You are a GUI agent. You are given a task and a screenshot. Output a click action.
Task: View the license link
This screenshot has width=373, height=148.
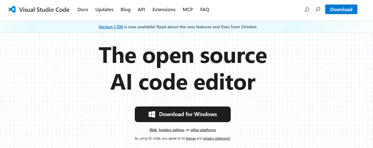click(191, 138)
